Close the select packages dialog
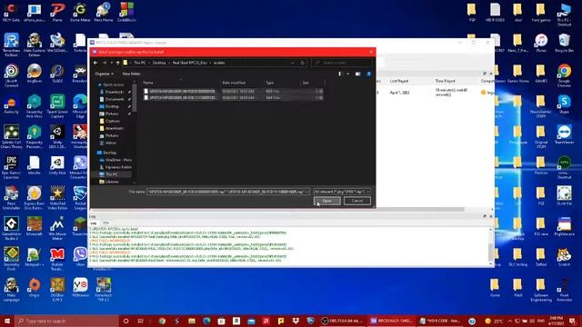The width and height of the screenshot is (582, 327). [371, 52]
